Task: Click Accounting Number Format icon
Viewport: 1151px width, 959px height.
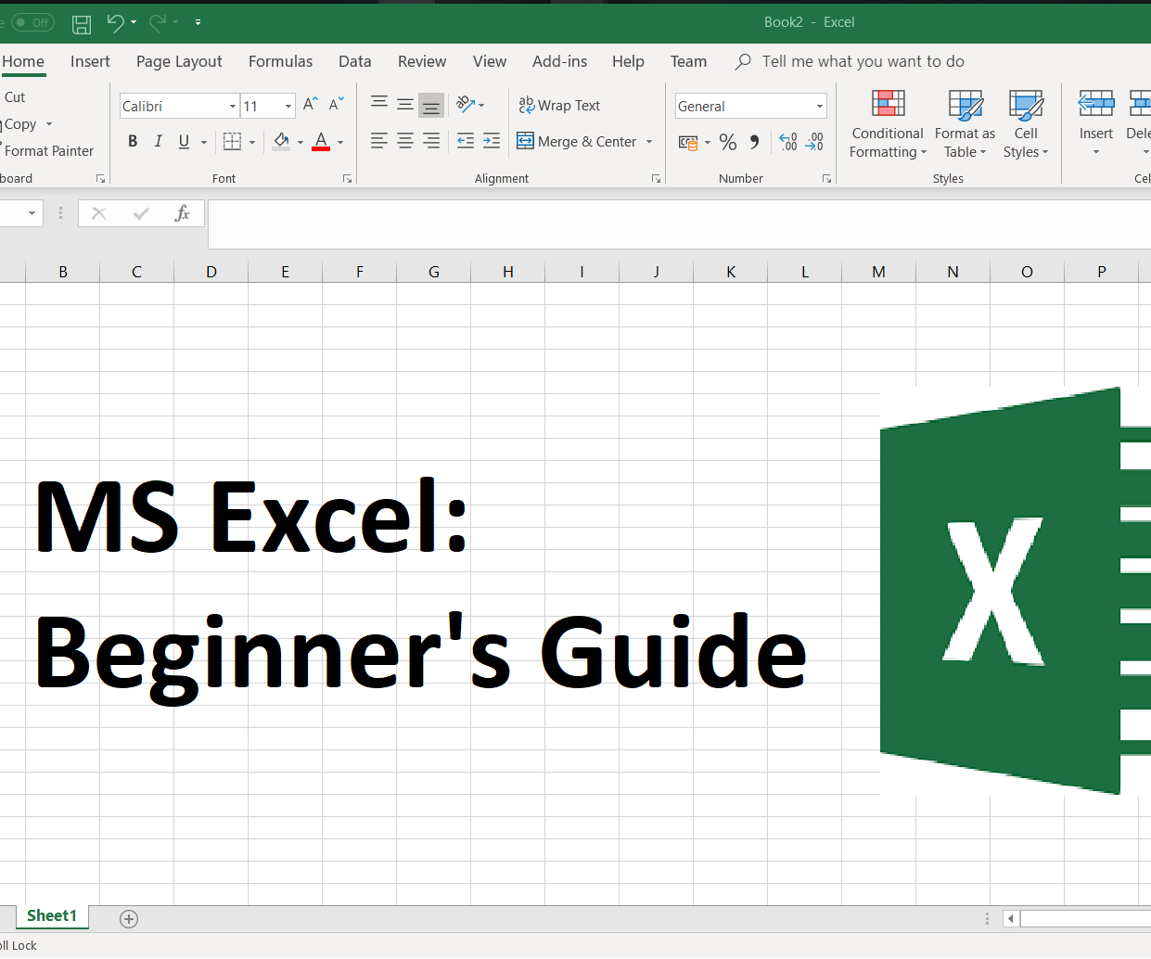Action: (688, 142)
